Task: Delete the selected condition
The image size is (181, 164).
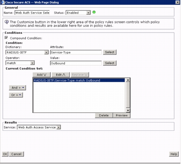Action: pos(104,115)
